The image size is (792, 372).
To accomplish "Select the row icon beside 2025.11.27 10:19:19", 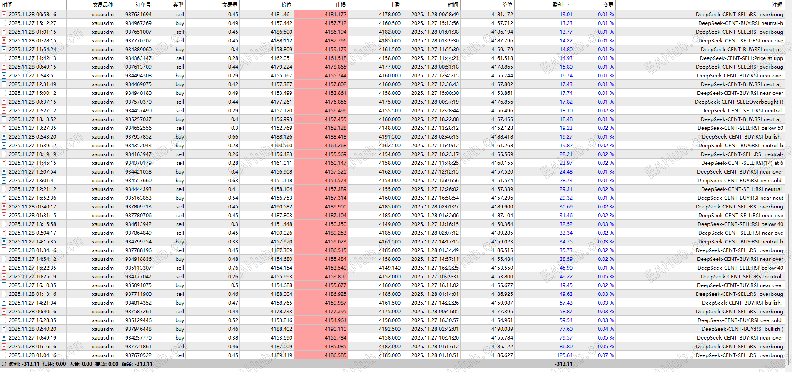I will coord(4,154).
